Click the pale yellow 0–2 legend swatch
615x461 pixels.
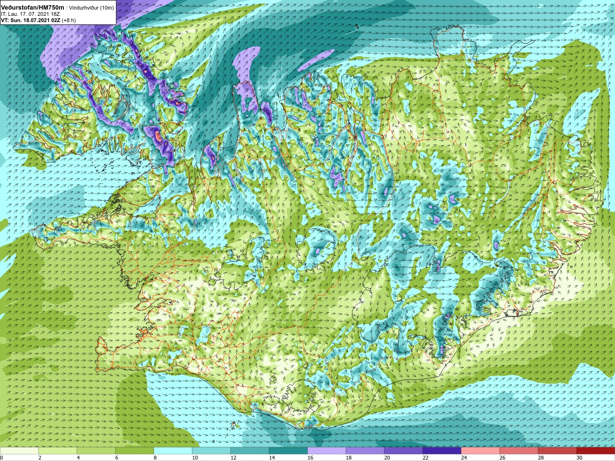coord(19,451)
